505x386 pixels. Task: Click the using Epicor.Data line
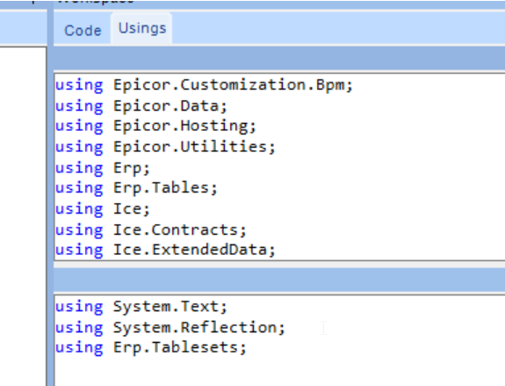141,106
